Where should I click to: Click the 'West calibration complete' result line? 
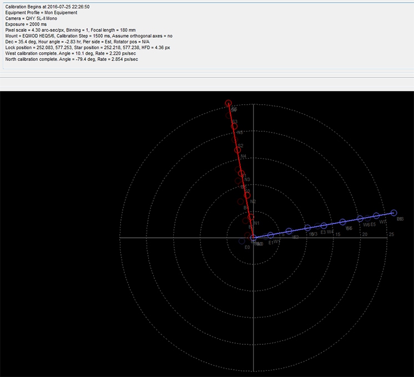(x=70, y=53)
